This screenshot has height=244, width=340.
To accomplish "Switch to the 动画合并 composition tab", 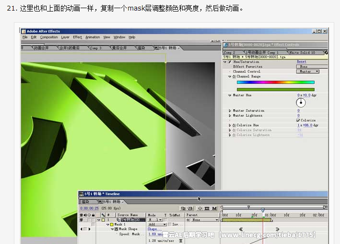I will click(x=41, y=48).
